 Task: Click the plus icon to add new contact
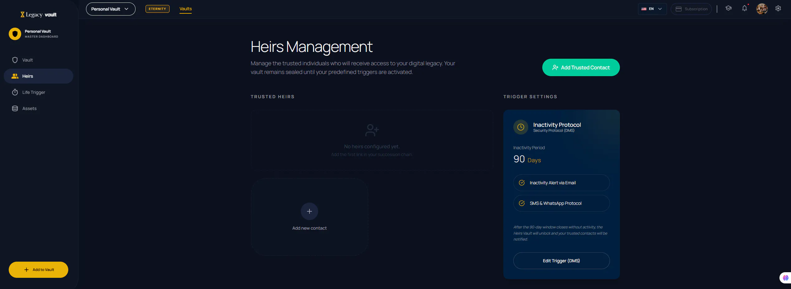click(309, 211)
